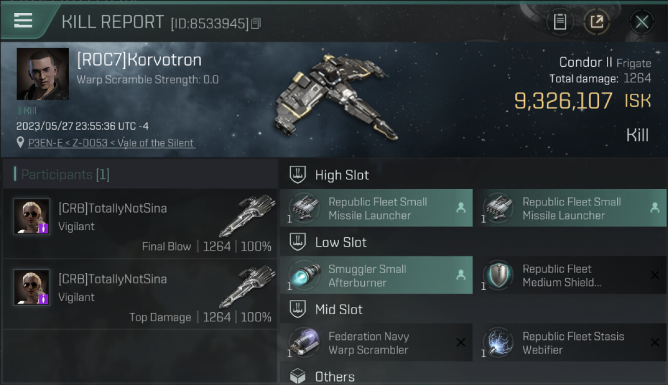Select the Smuggler Small Afterburner module

click(x=376, y=275)
